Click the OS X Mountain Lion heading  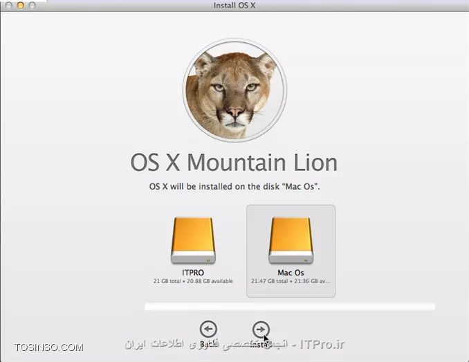point(234,163)
